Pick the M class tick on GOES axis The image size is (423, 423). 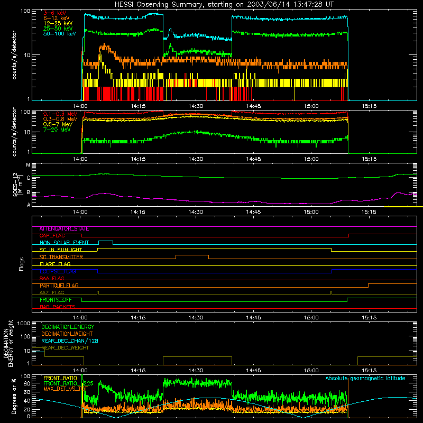28,165
